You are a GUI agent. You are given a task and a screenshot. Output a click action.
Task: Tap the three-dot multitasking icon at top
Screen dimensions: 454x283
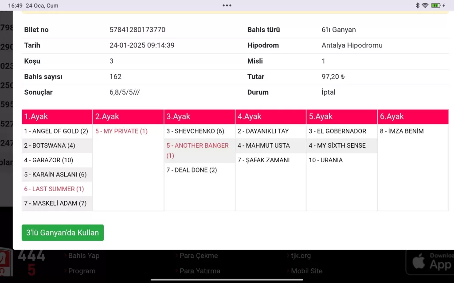pos(227,5)
